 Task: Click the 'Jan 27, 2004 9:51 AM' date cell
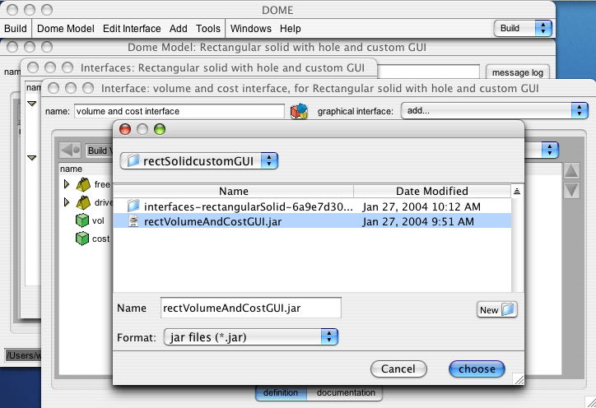[x=418, y=221]
